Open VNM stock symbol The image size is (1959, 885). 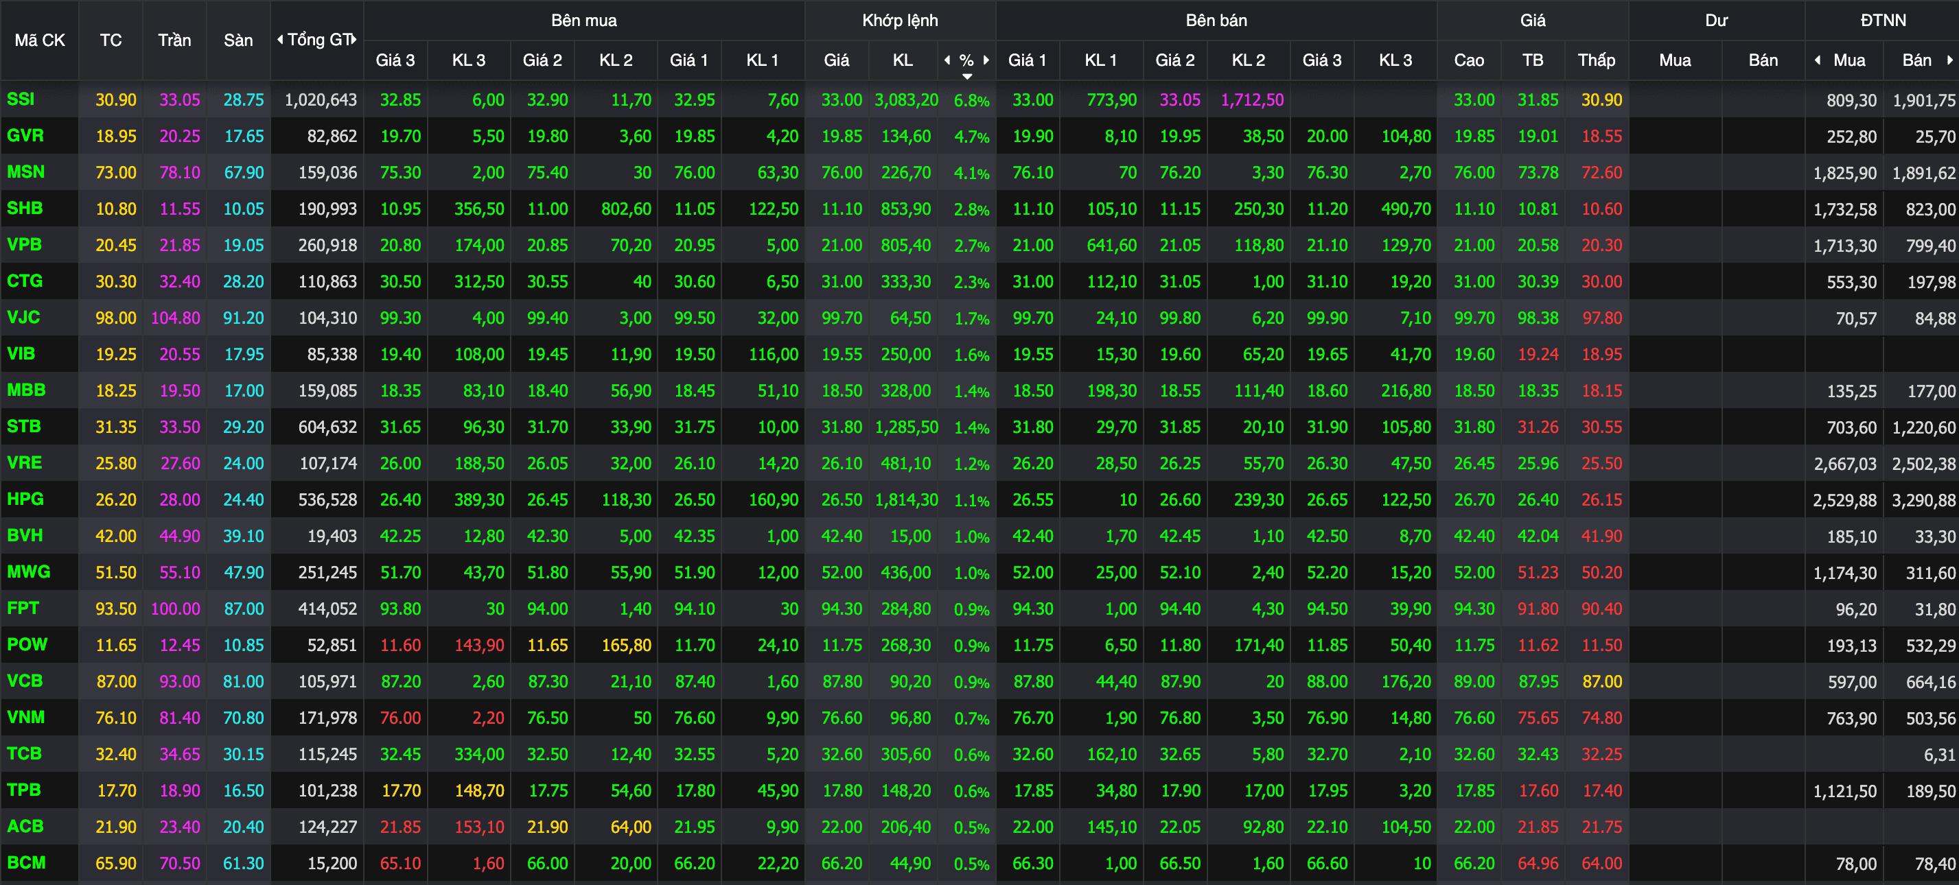[26, 717]
